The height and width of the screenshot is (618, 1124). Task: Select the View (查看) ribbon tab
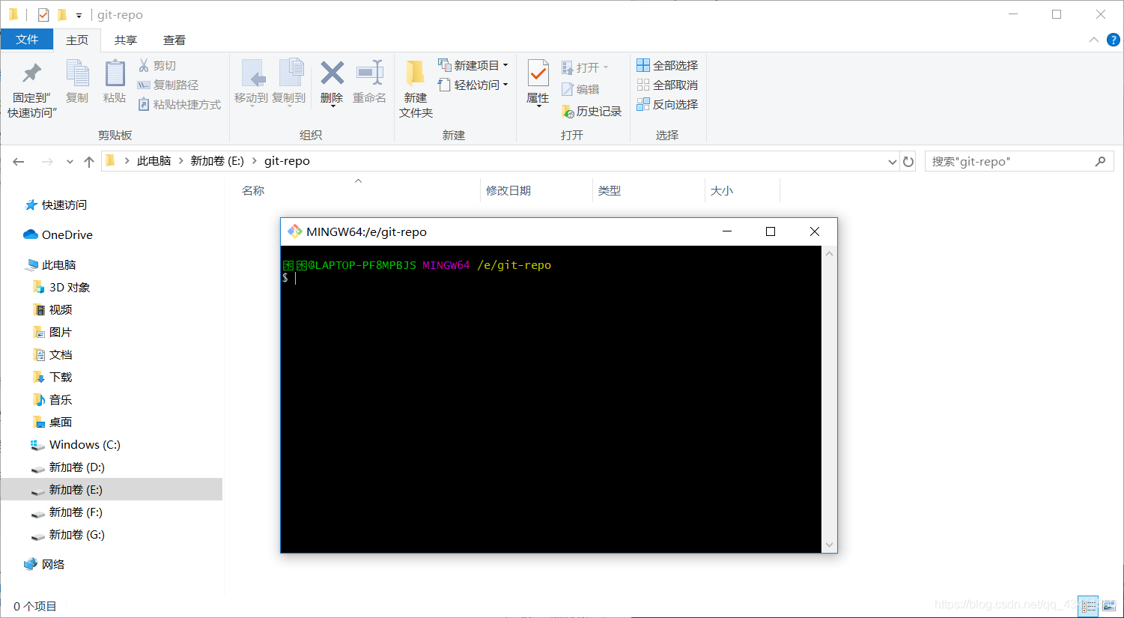[174, 40]
